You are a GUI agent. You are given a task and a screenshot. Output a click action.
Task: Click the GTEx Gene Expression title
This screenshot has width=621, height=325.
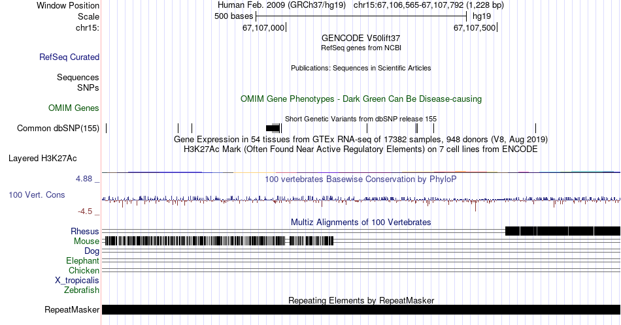click(361, 139)
